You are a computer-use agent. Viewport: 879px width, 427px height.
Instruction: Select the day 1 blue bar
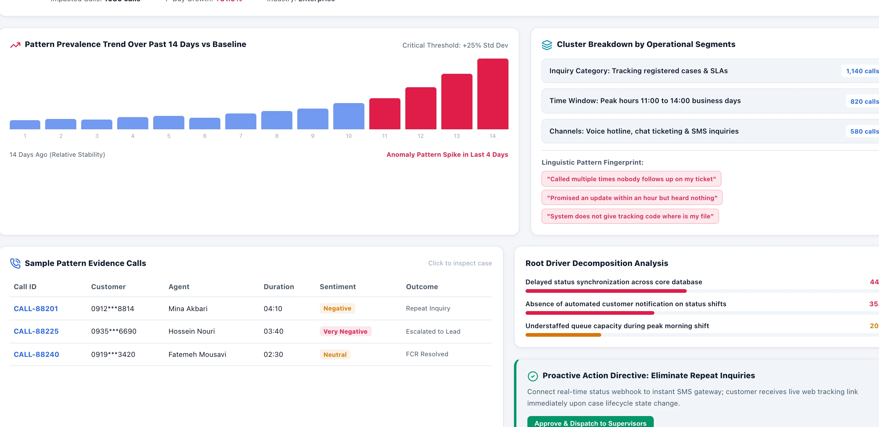coord(25,124)
